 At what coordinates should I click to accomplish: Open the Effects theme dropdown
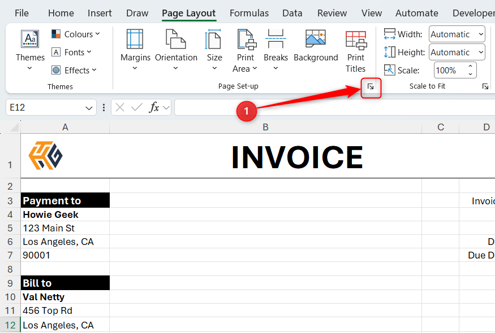[x=74, y=70]
